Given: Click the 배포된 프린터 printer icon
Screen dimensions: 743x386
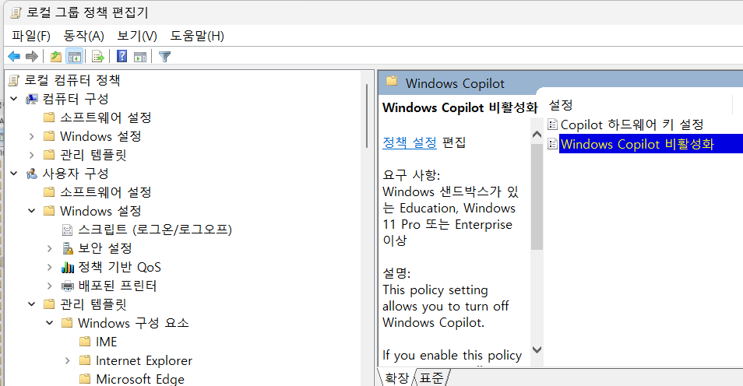Looking at the screenshot, I should [x=68, y=286].
